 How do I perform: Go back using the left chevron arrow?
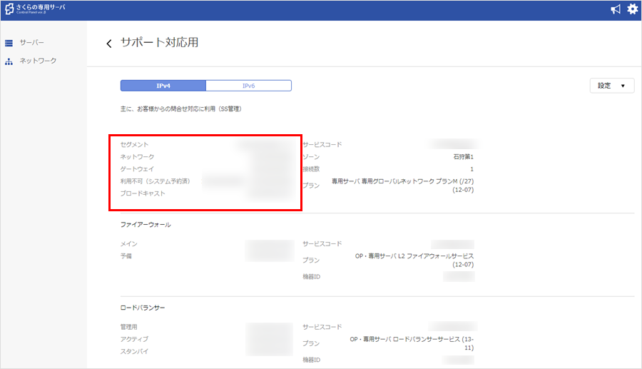[x=109, y=44]
